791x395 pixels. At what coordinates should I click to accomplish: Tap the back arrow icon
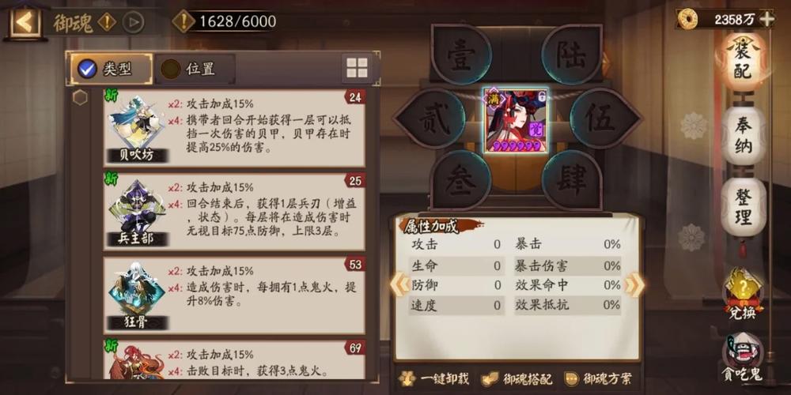point(25,21)
